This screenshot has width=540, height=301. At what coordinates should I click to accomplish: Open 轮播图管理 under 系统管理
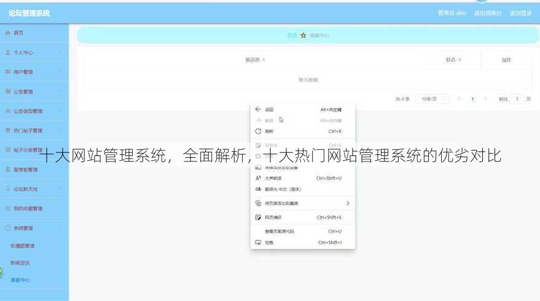(x=22, y=246)
